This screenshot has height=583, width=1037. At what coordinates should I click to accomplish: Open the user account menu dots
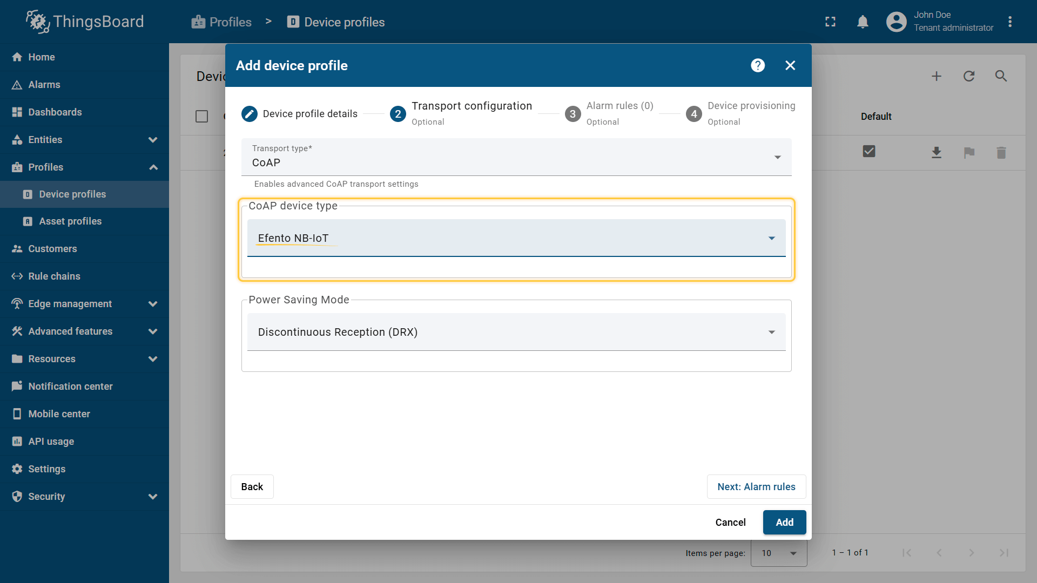click(x=1009, y=22)
